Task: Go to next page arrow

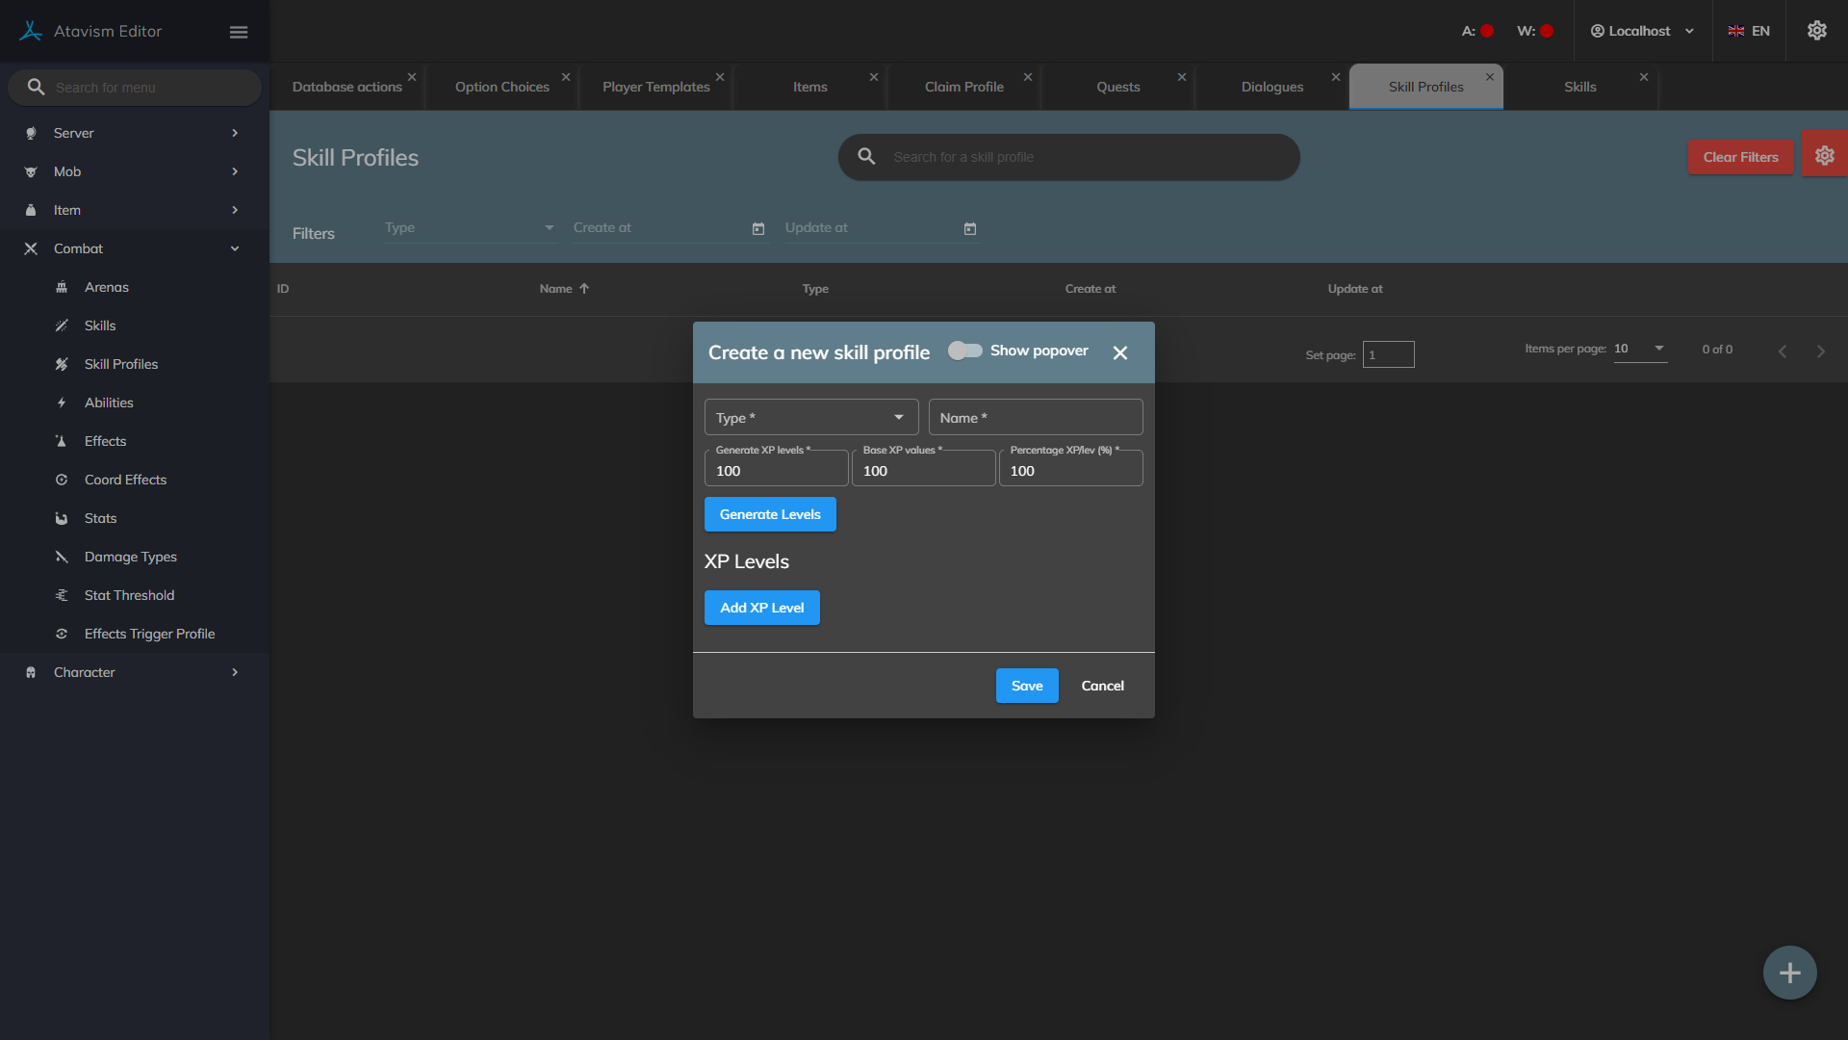Action: point(1820,351)
